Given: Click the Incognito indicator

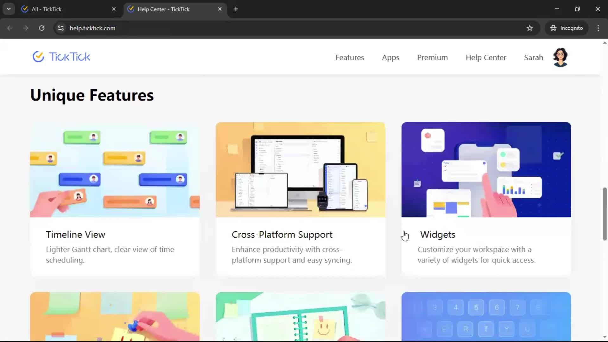Looking at the screenshot, I should [566, 28].
